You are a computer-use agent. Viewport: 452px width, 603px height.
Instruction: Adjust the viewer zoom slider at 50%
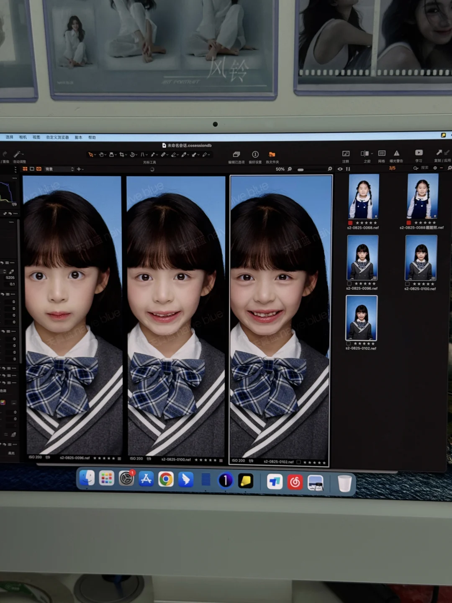pyautogui.click(x=300, y=170)
